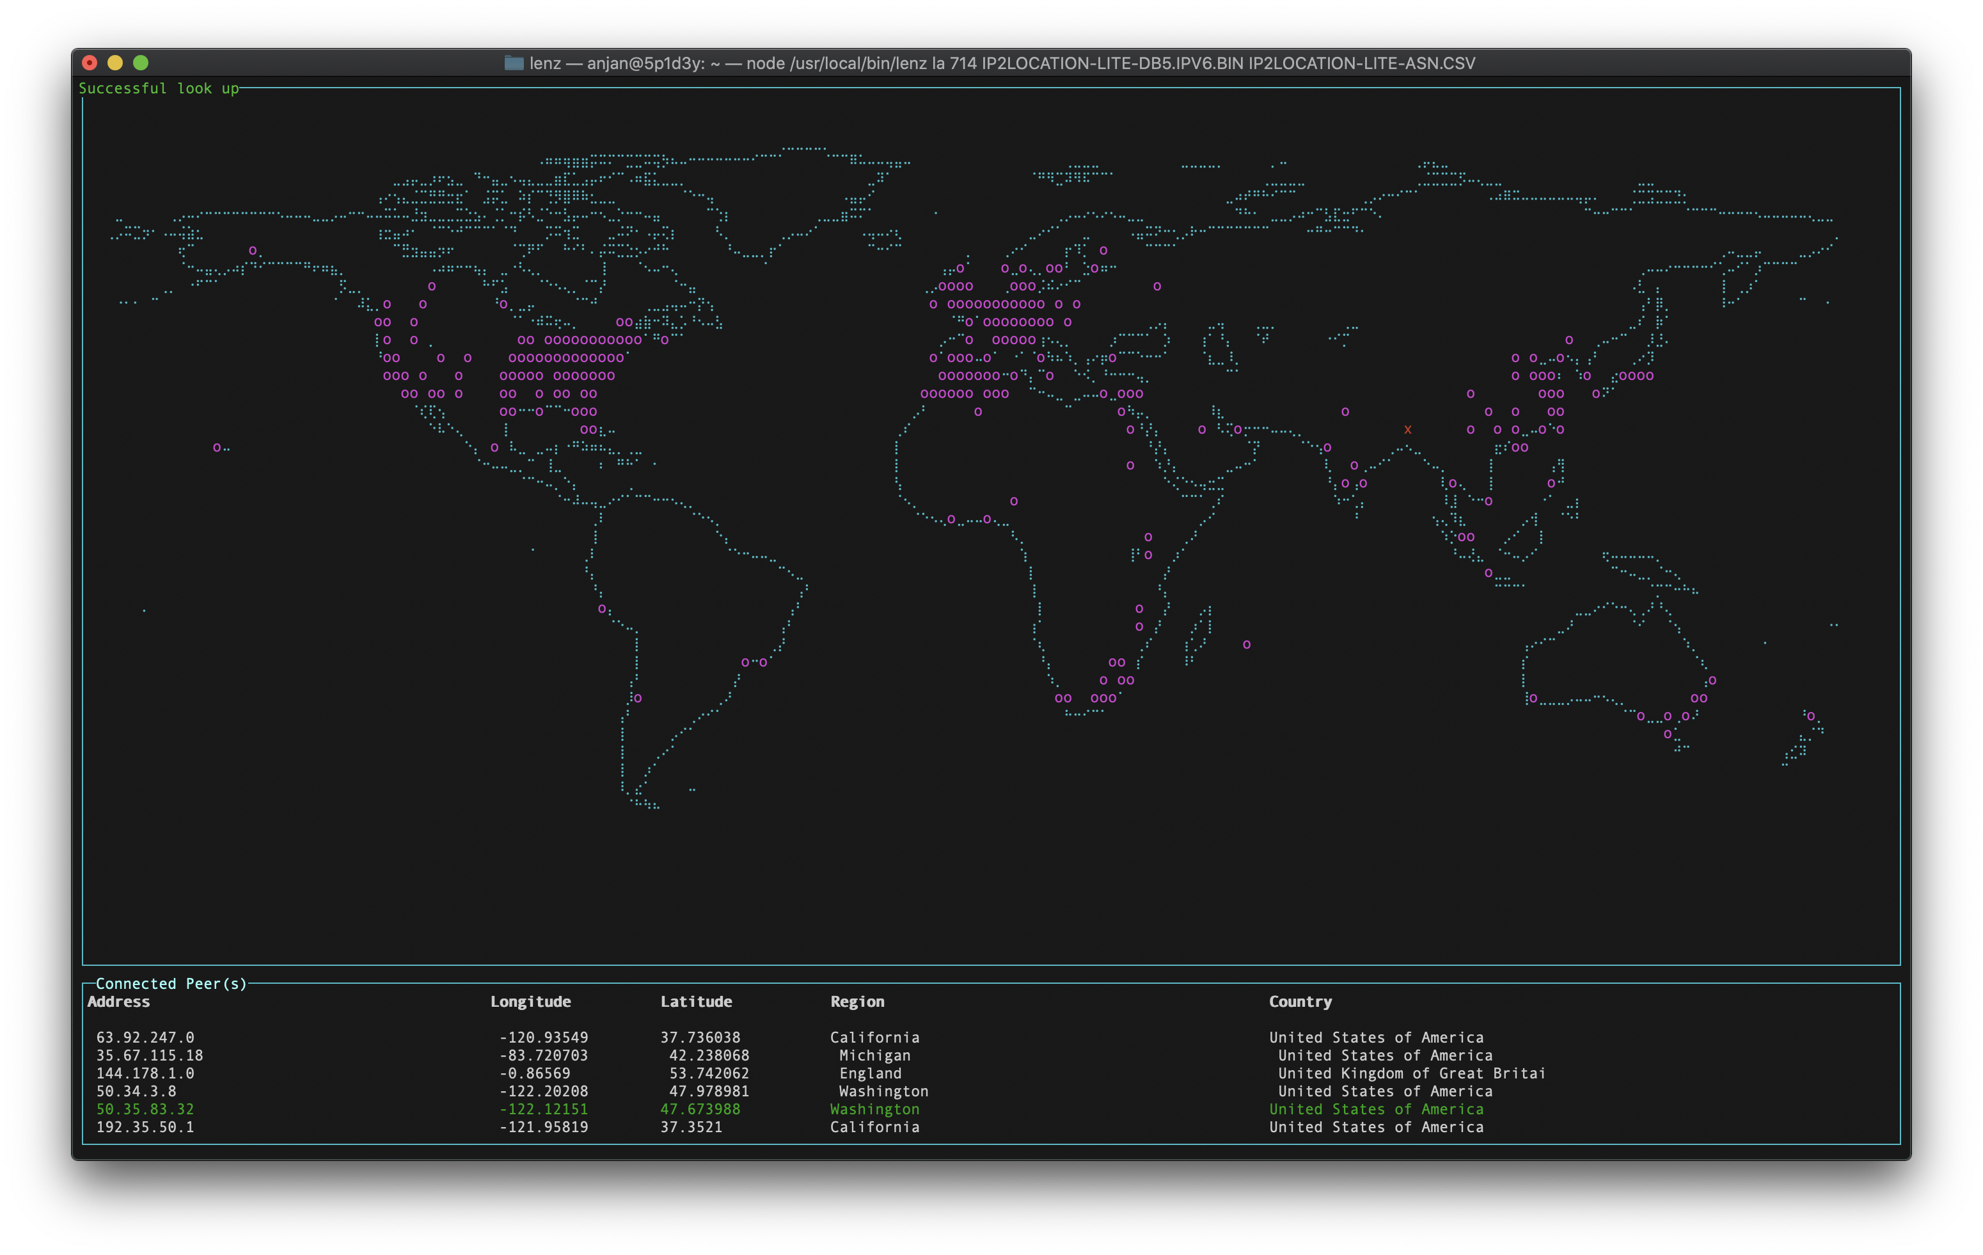This screenshot has width=1983, height=1255.
Task: Click the Connected Peer(s) panel label
Action: pyautogui.click(x=171, y=984)
